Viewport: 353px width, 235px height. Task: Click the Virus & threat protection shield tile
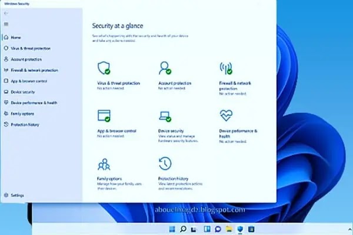coord(104,68)
